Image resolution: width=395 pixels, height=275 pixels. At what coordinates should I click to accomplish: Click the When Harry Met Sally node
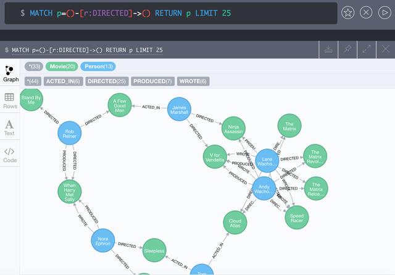coord(70,192)
